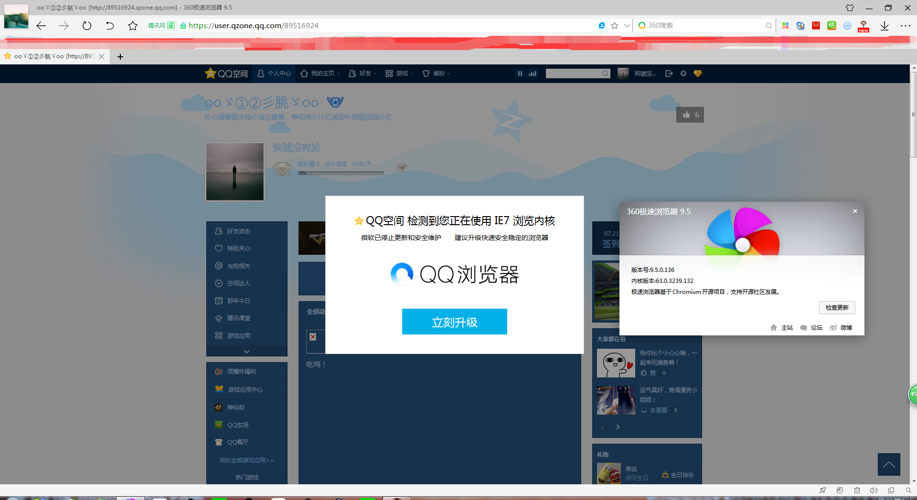Open 微博 link in about dialog

pos(841,328)
